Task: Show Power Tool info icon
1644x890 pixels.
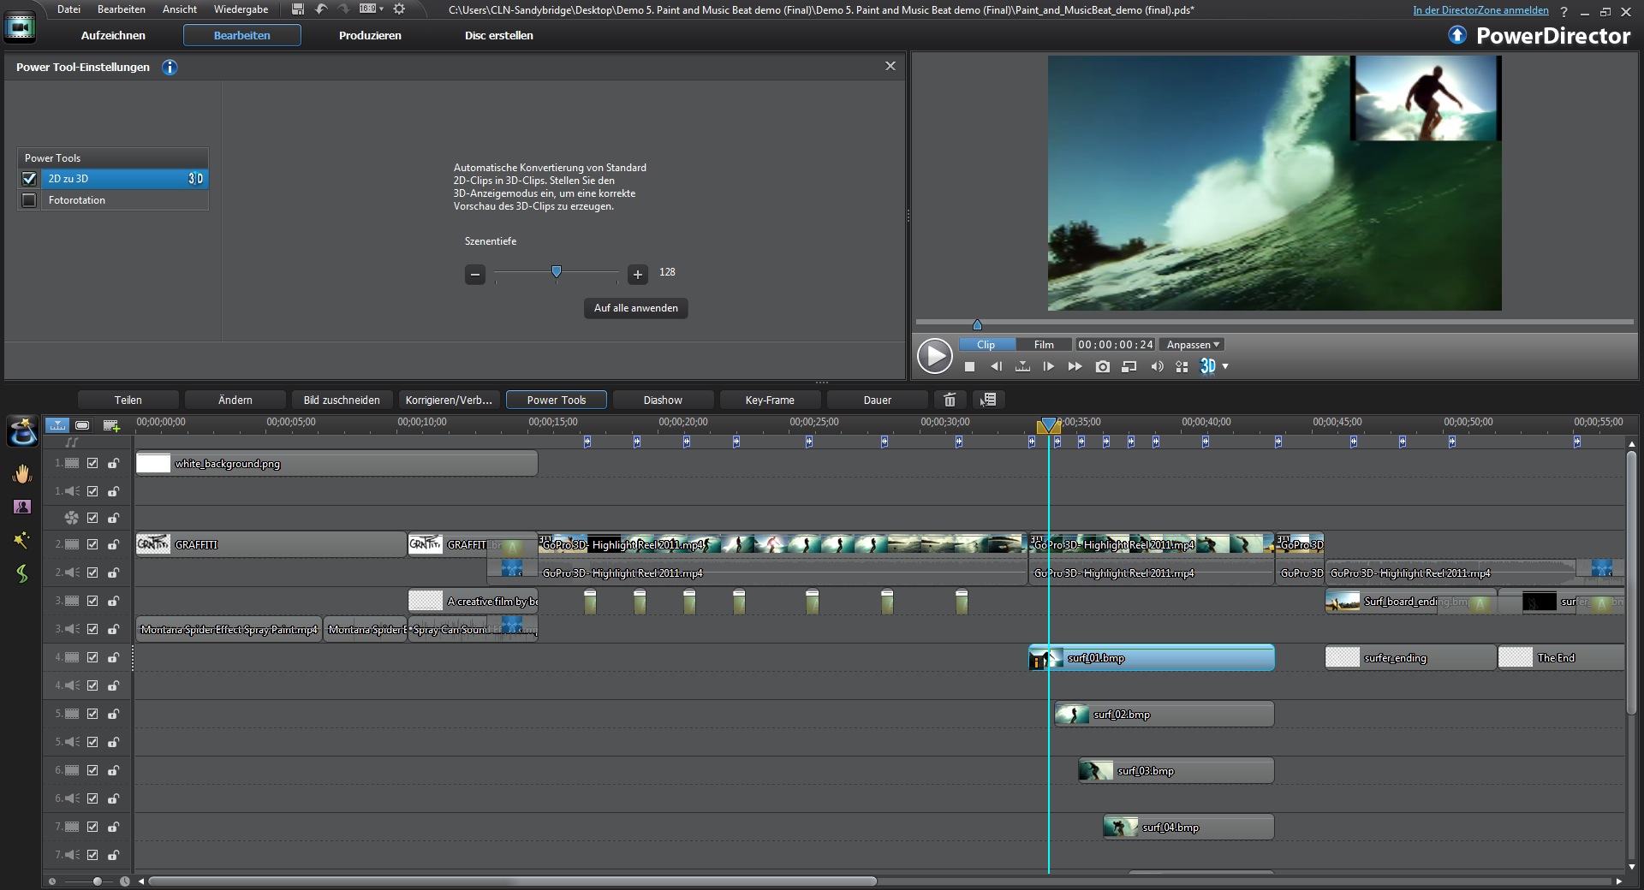Action: (170, 67)
